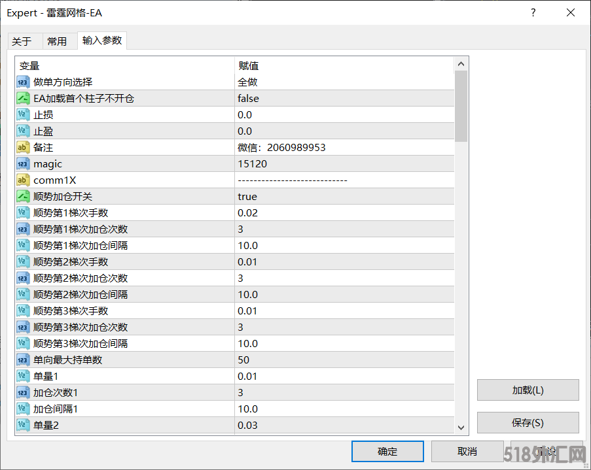Click the boolean icon beside 顺势加仓开关
The width and height of the screenshot is (591, 470).
pyautogui.click(x=23, y=197)
